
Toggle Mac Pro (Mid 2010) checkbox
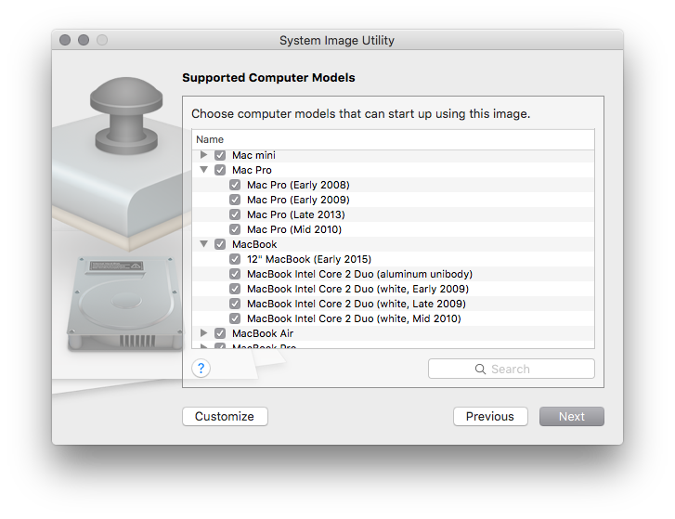coord(235,229)
